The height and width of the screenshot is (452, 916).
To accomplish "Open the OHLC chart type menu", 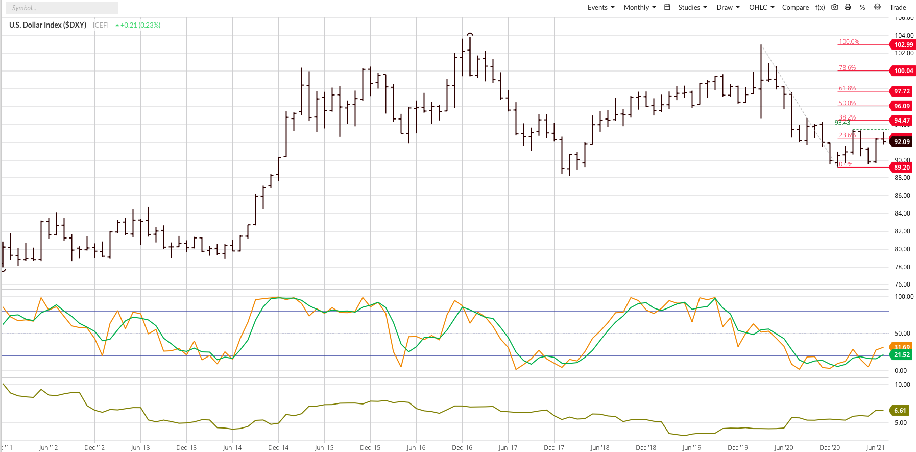I will pos(761,7).
